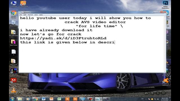Click the right chevron overlay icon
180x101 pixels.
point(158,93)
